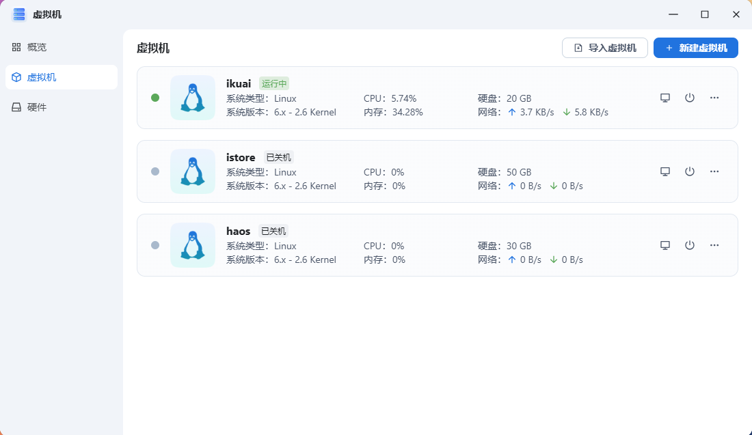Screen dimensions: 752x435
Task: Open console display for istore VM
Action: (x=664, y=171)
